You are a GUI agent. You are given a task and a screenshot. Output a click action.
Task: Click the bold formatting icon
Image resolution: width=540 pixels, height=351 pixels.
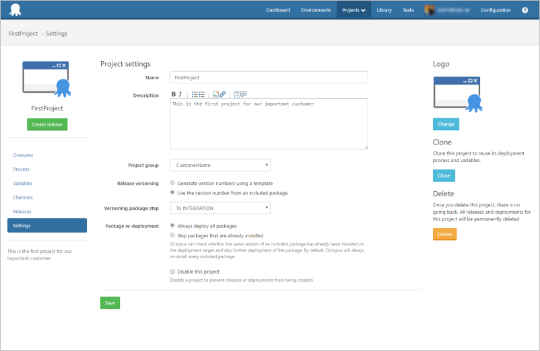(x=174, y=95)
